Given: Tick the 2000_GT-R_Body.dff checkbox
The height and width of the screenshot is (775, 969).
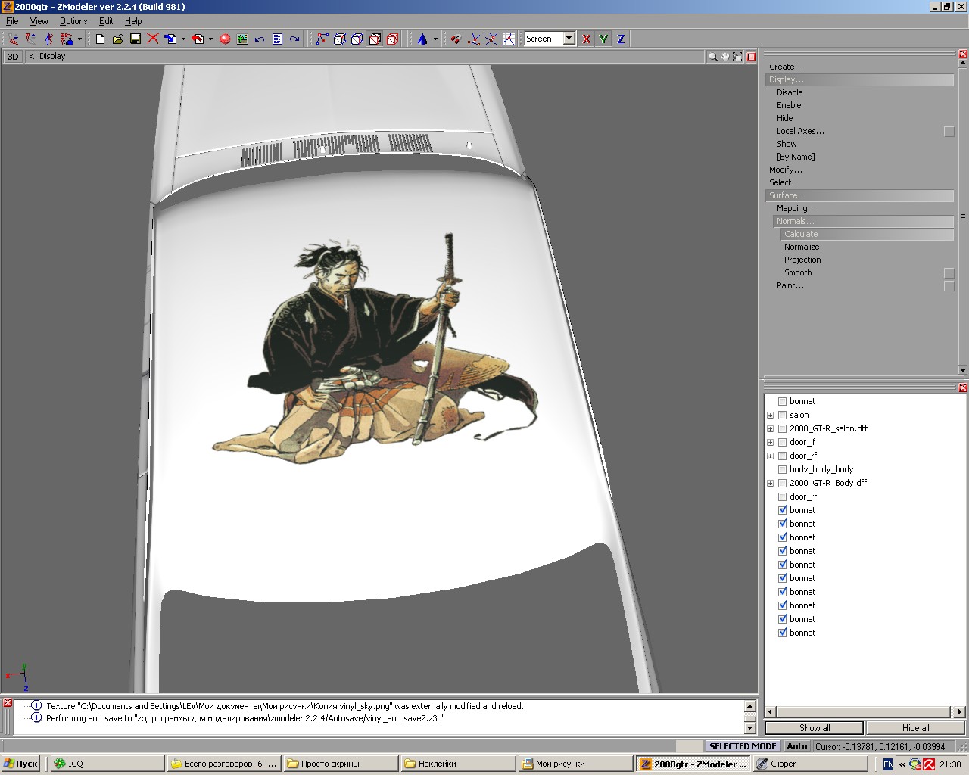Looking at the screenshot, I should (x=783, y=483).
